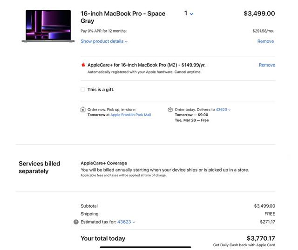Open the Apple Franklin Park Mall link

[131, 115]
